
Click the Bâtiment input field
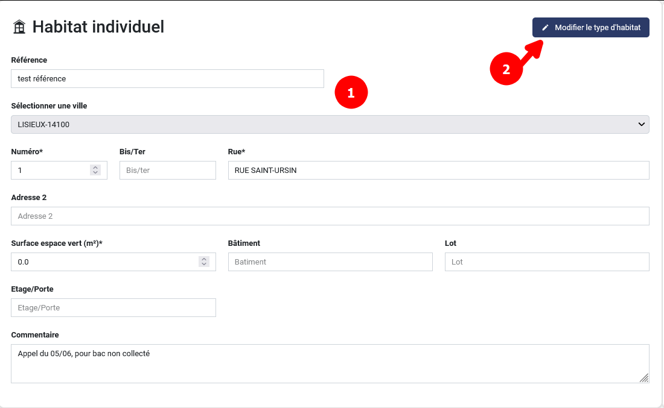pos(330,262)
